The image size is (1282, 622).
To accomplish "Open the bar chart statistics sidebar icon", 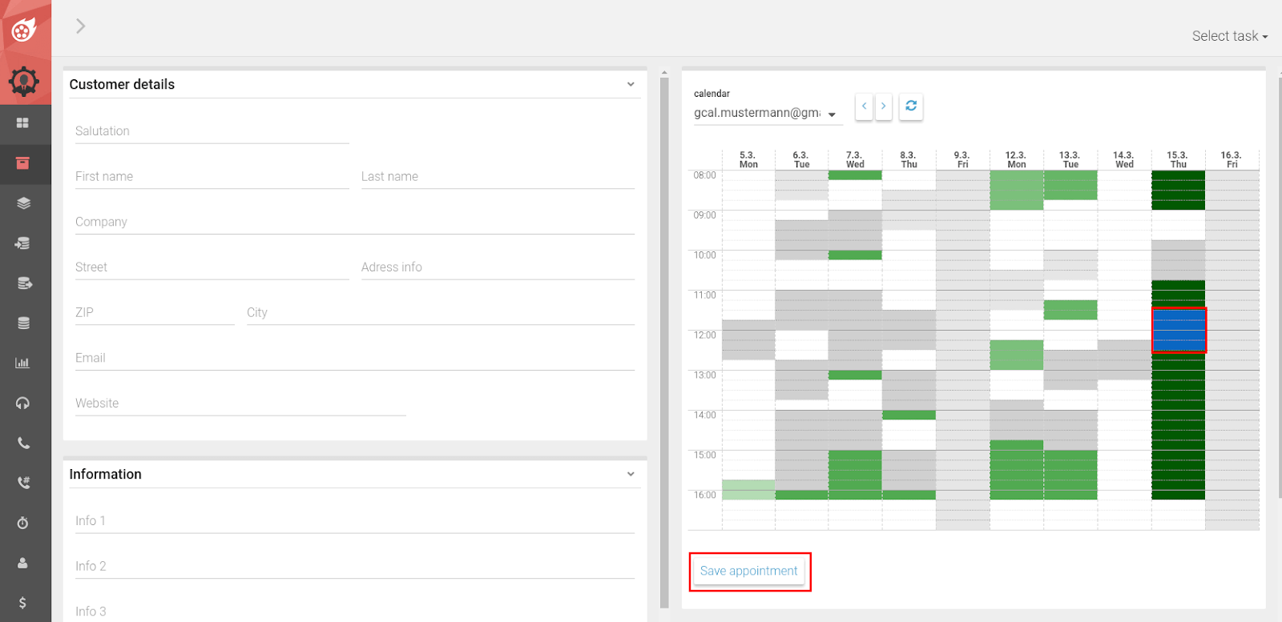I will [x=22, y=363].
